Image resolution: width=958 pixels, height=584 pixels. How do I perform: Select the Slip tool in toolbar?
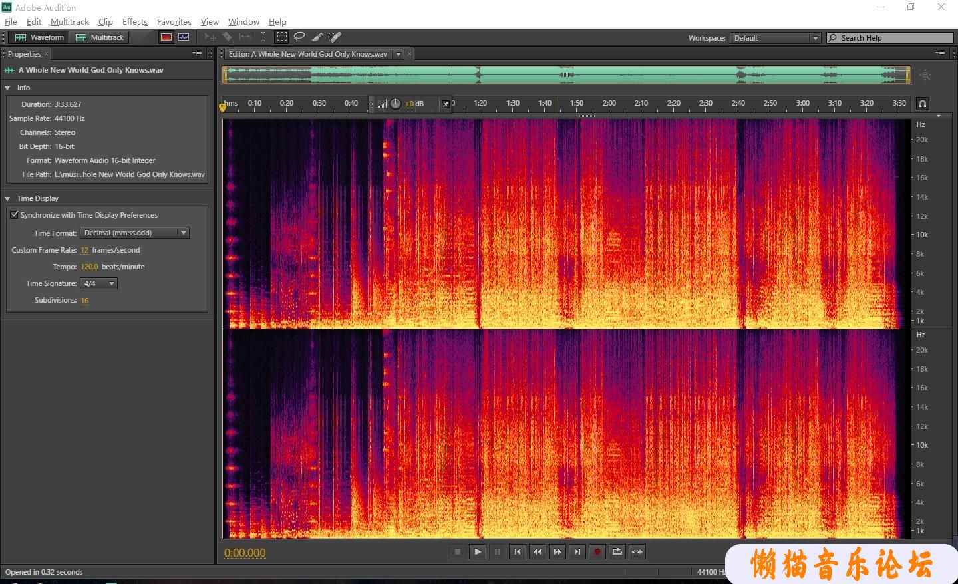(245, 37)
